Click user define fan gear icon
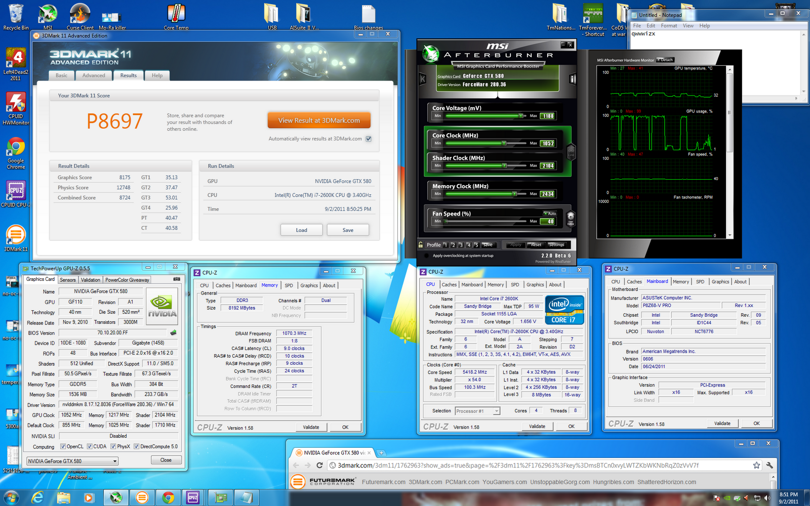The width and height of the screenshot is (810, 506). [571, 218]
